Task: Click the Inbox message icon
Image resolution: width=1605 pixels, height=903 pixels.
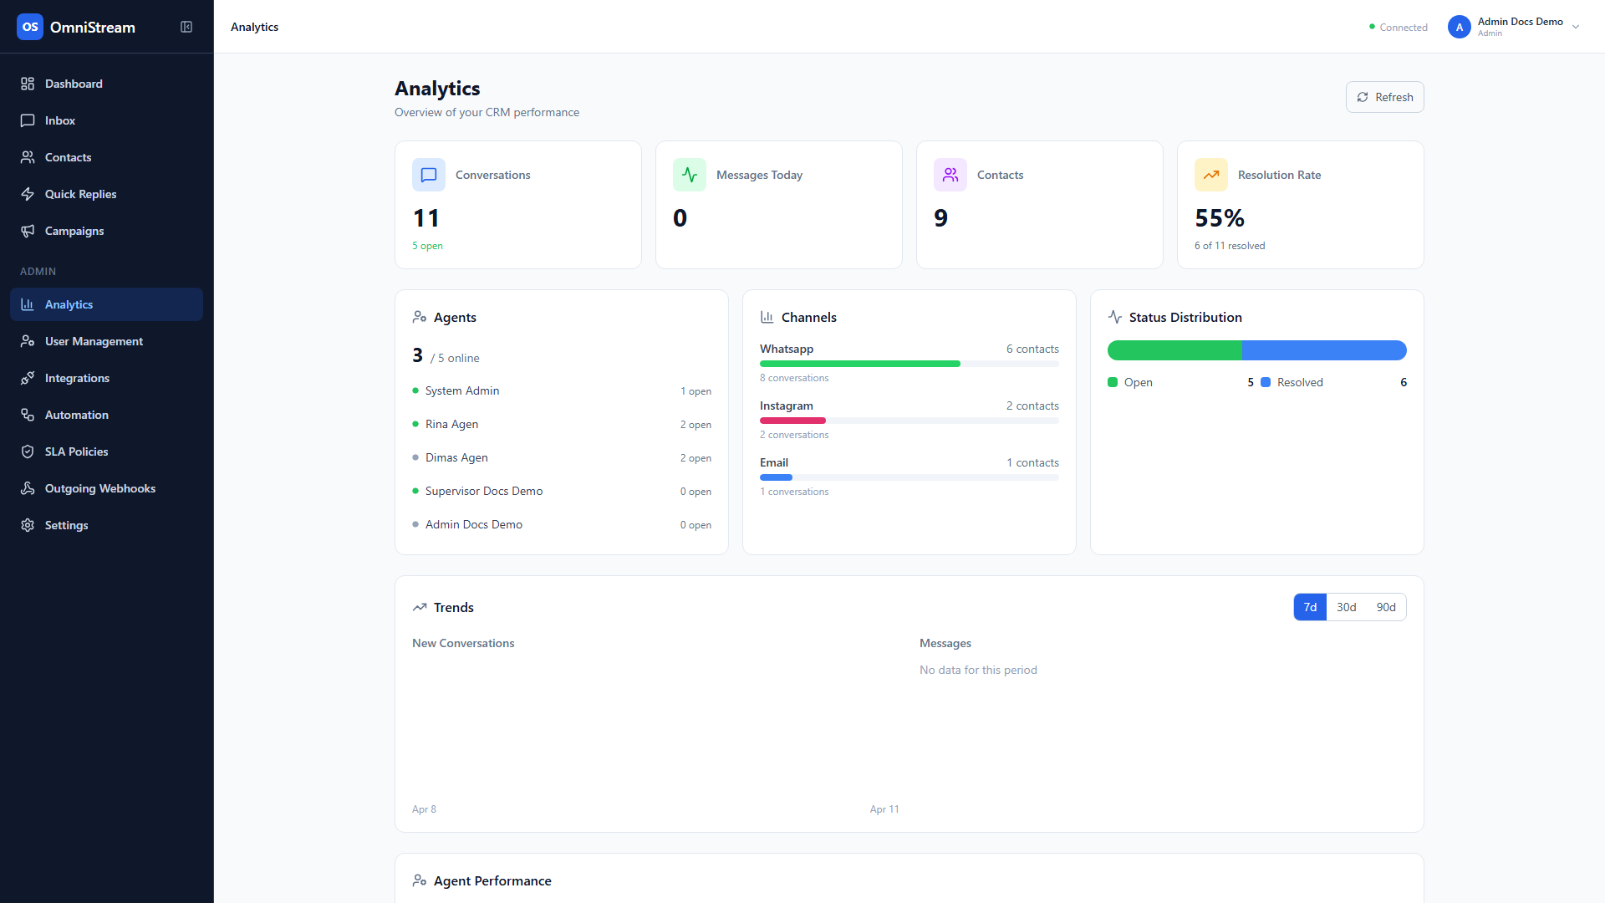Action: [28, 120]
